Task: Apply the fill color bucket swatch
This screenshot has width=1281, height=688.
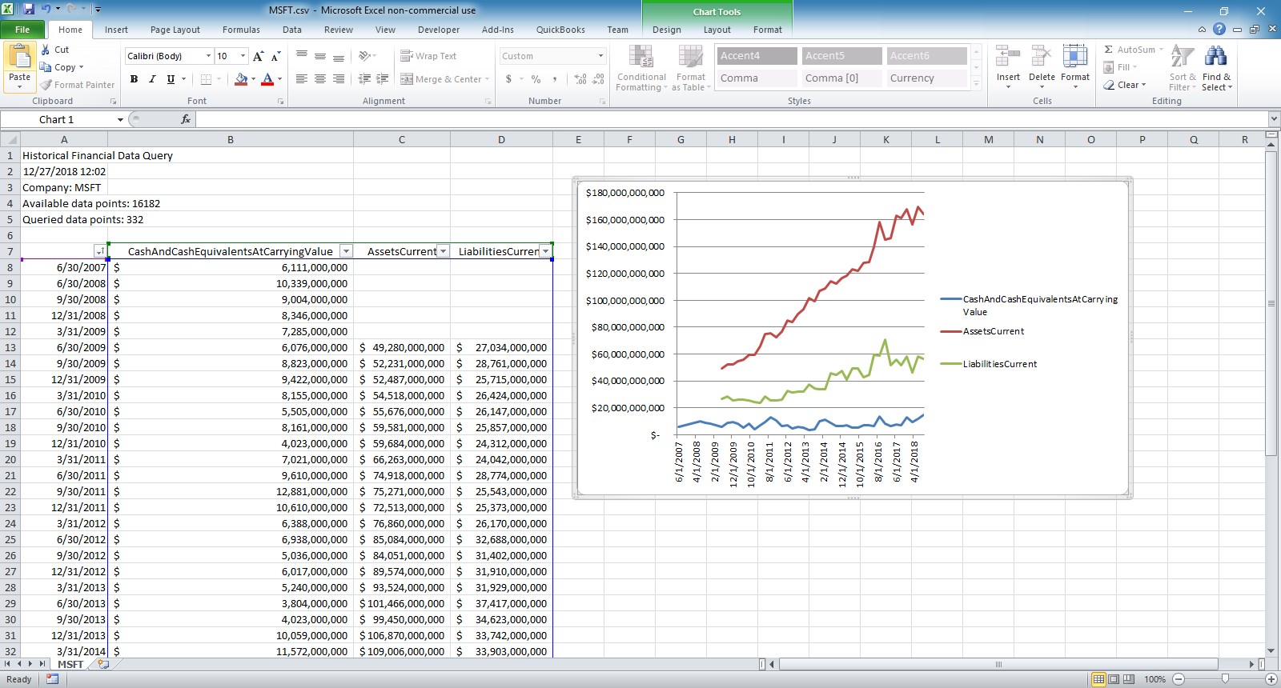Action: click(240, 79)
